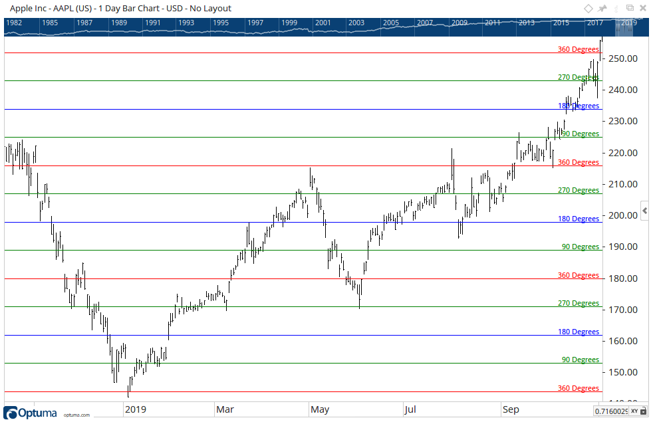653x422 pixels.
Task: Close the AAPL chart with the X icon
Action: (643, 9)
